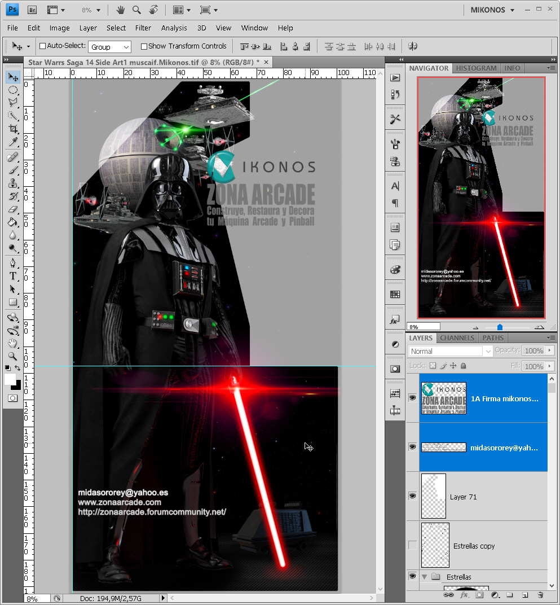
Task: Select the Crop tool
Action: [x=13, y=129]
